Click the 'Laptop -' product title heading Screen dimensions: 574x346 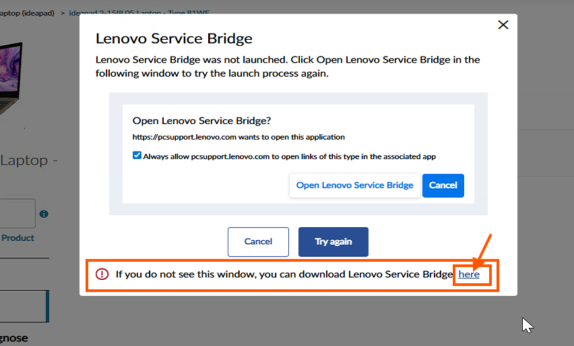(29, 161)
